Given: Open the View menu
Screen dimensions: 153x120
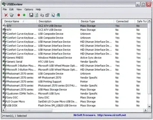Looking at the screenshot, I should pos(19,9).
